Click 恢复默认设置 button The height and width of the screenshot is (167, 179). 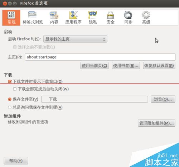[159, 66]
